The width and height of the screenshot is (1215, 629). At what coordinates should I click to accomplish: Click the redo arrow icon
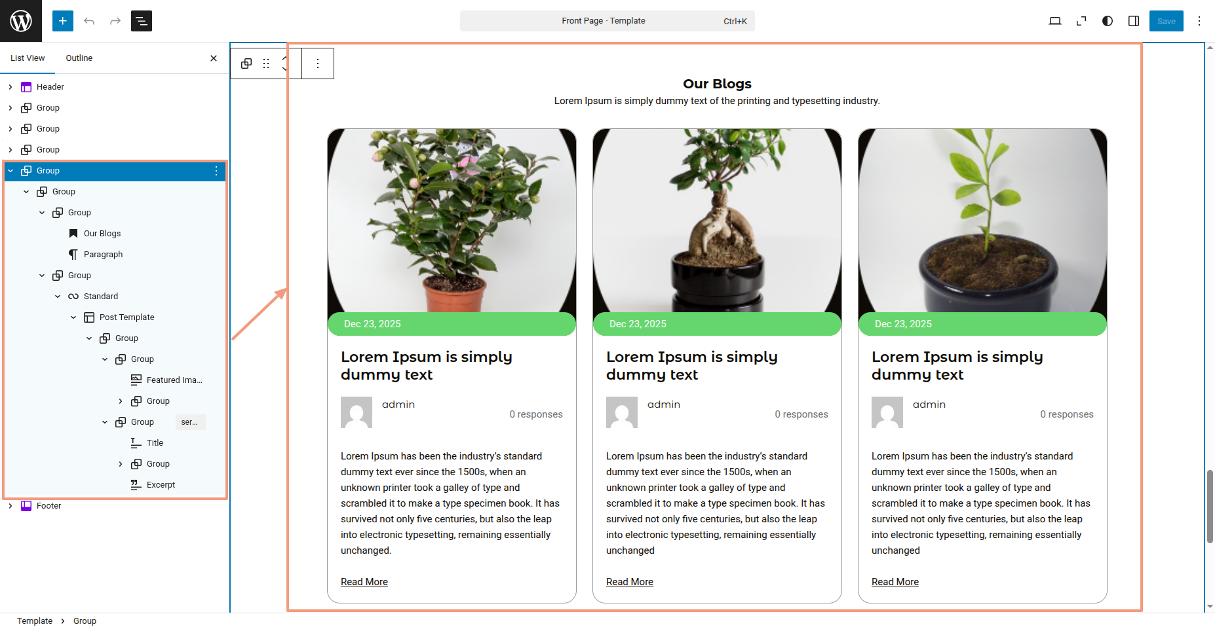115,21
